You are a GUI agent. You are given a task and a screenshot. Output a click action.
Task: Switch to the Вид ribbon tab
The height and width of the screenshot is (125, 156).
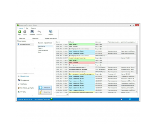[x=27, y=28]
